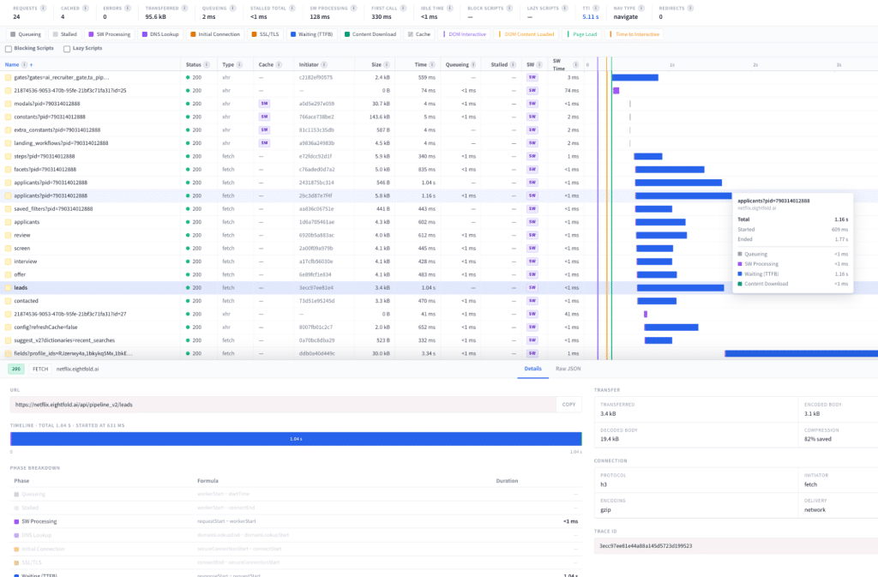Sort by the Time column header

coord(420,65)
